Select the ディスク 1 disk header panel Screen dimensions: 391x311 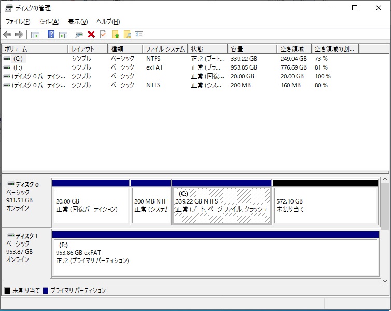[26, 253]
